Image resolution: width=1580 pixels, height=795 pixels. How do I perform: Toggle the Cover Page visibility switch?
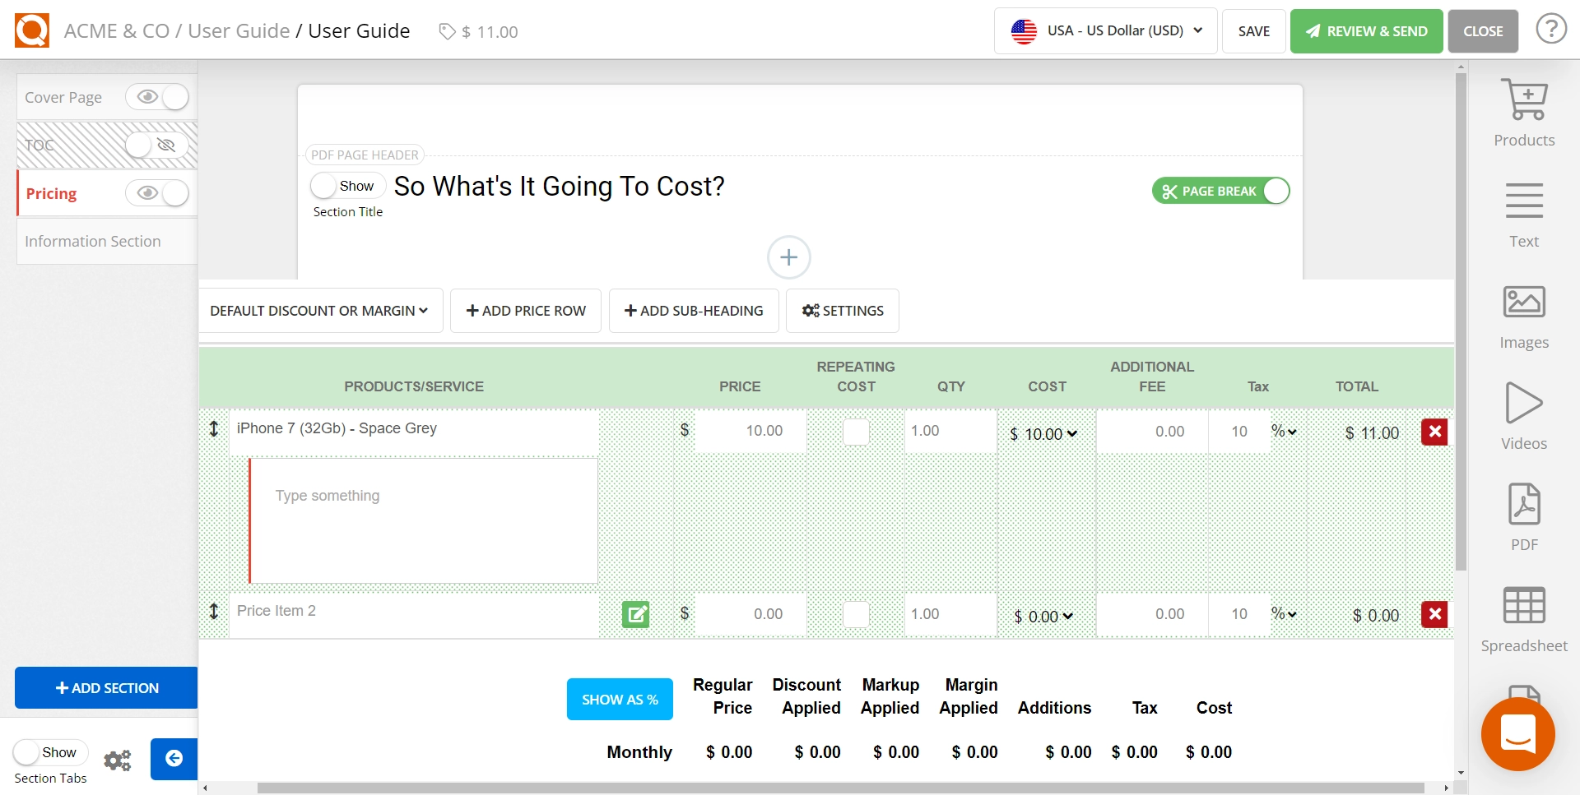click(x=157, y=97)
